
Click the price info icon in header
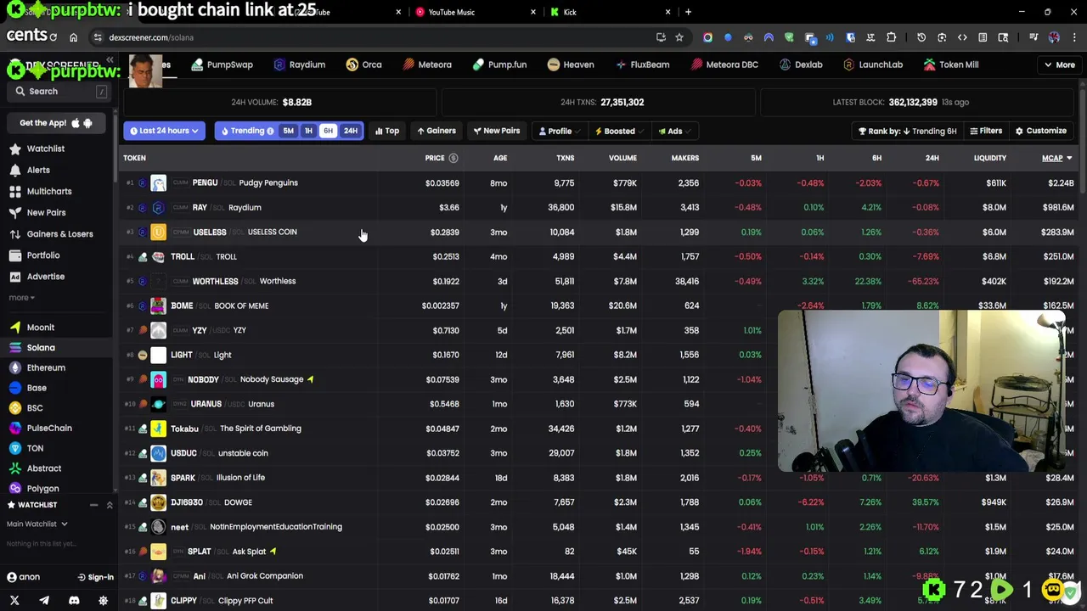(x=453, y=158)
